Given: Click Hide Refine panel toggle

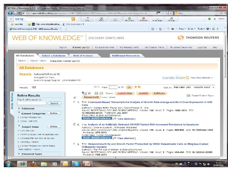Looking at the screenshot, I should click(12, 101).
